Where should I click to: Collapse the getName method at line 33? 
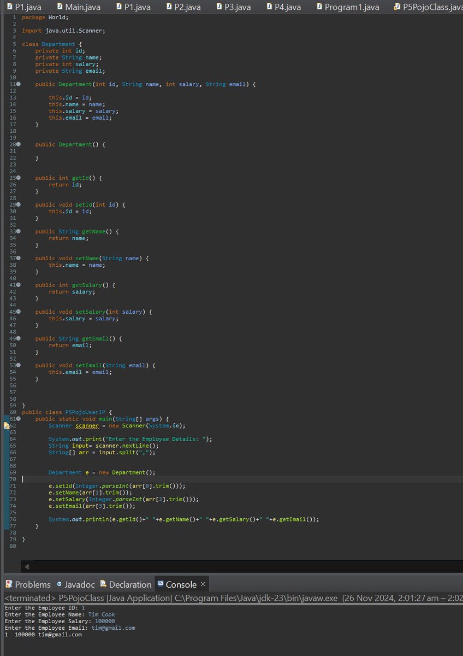(19, 231)
